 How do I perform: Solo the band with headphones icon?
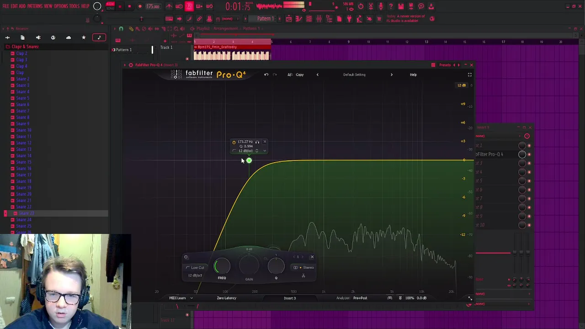pos(257,142)
